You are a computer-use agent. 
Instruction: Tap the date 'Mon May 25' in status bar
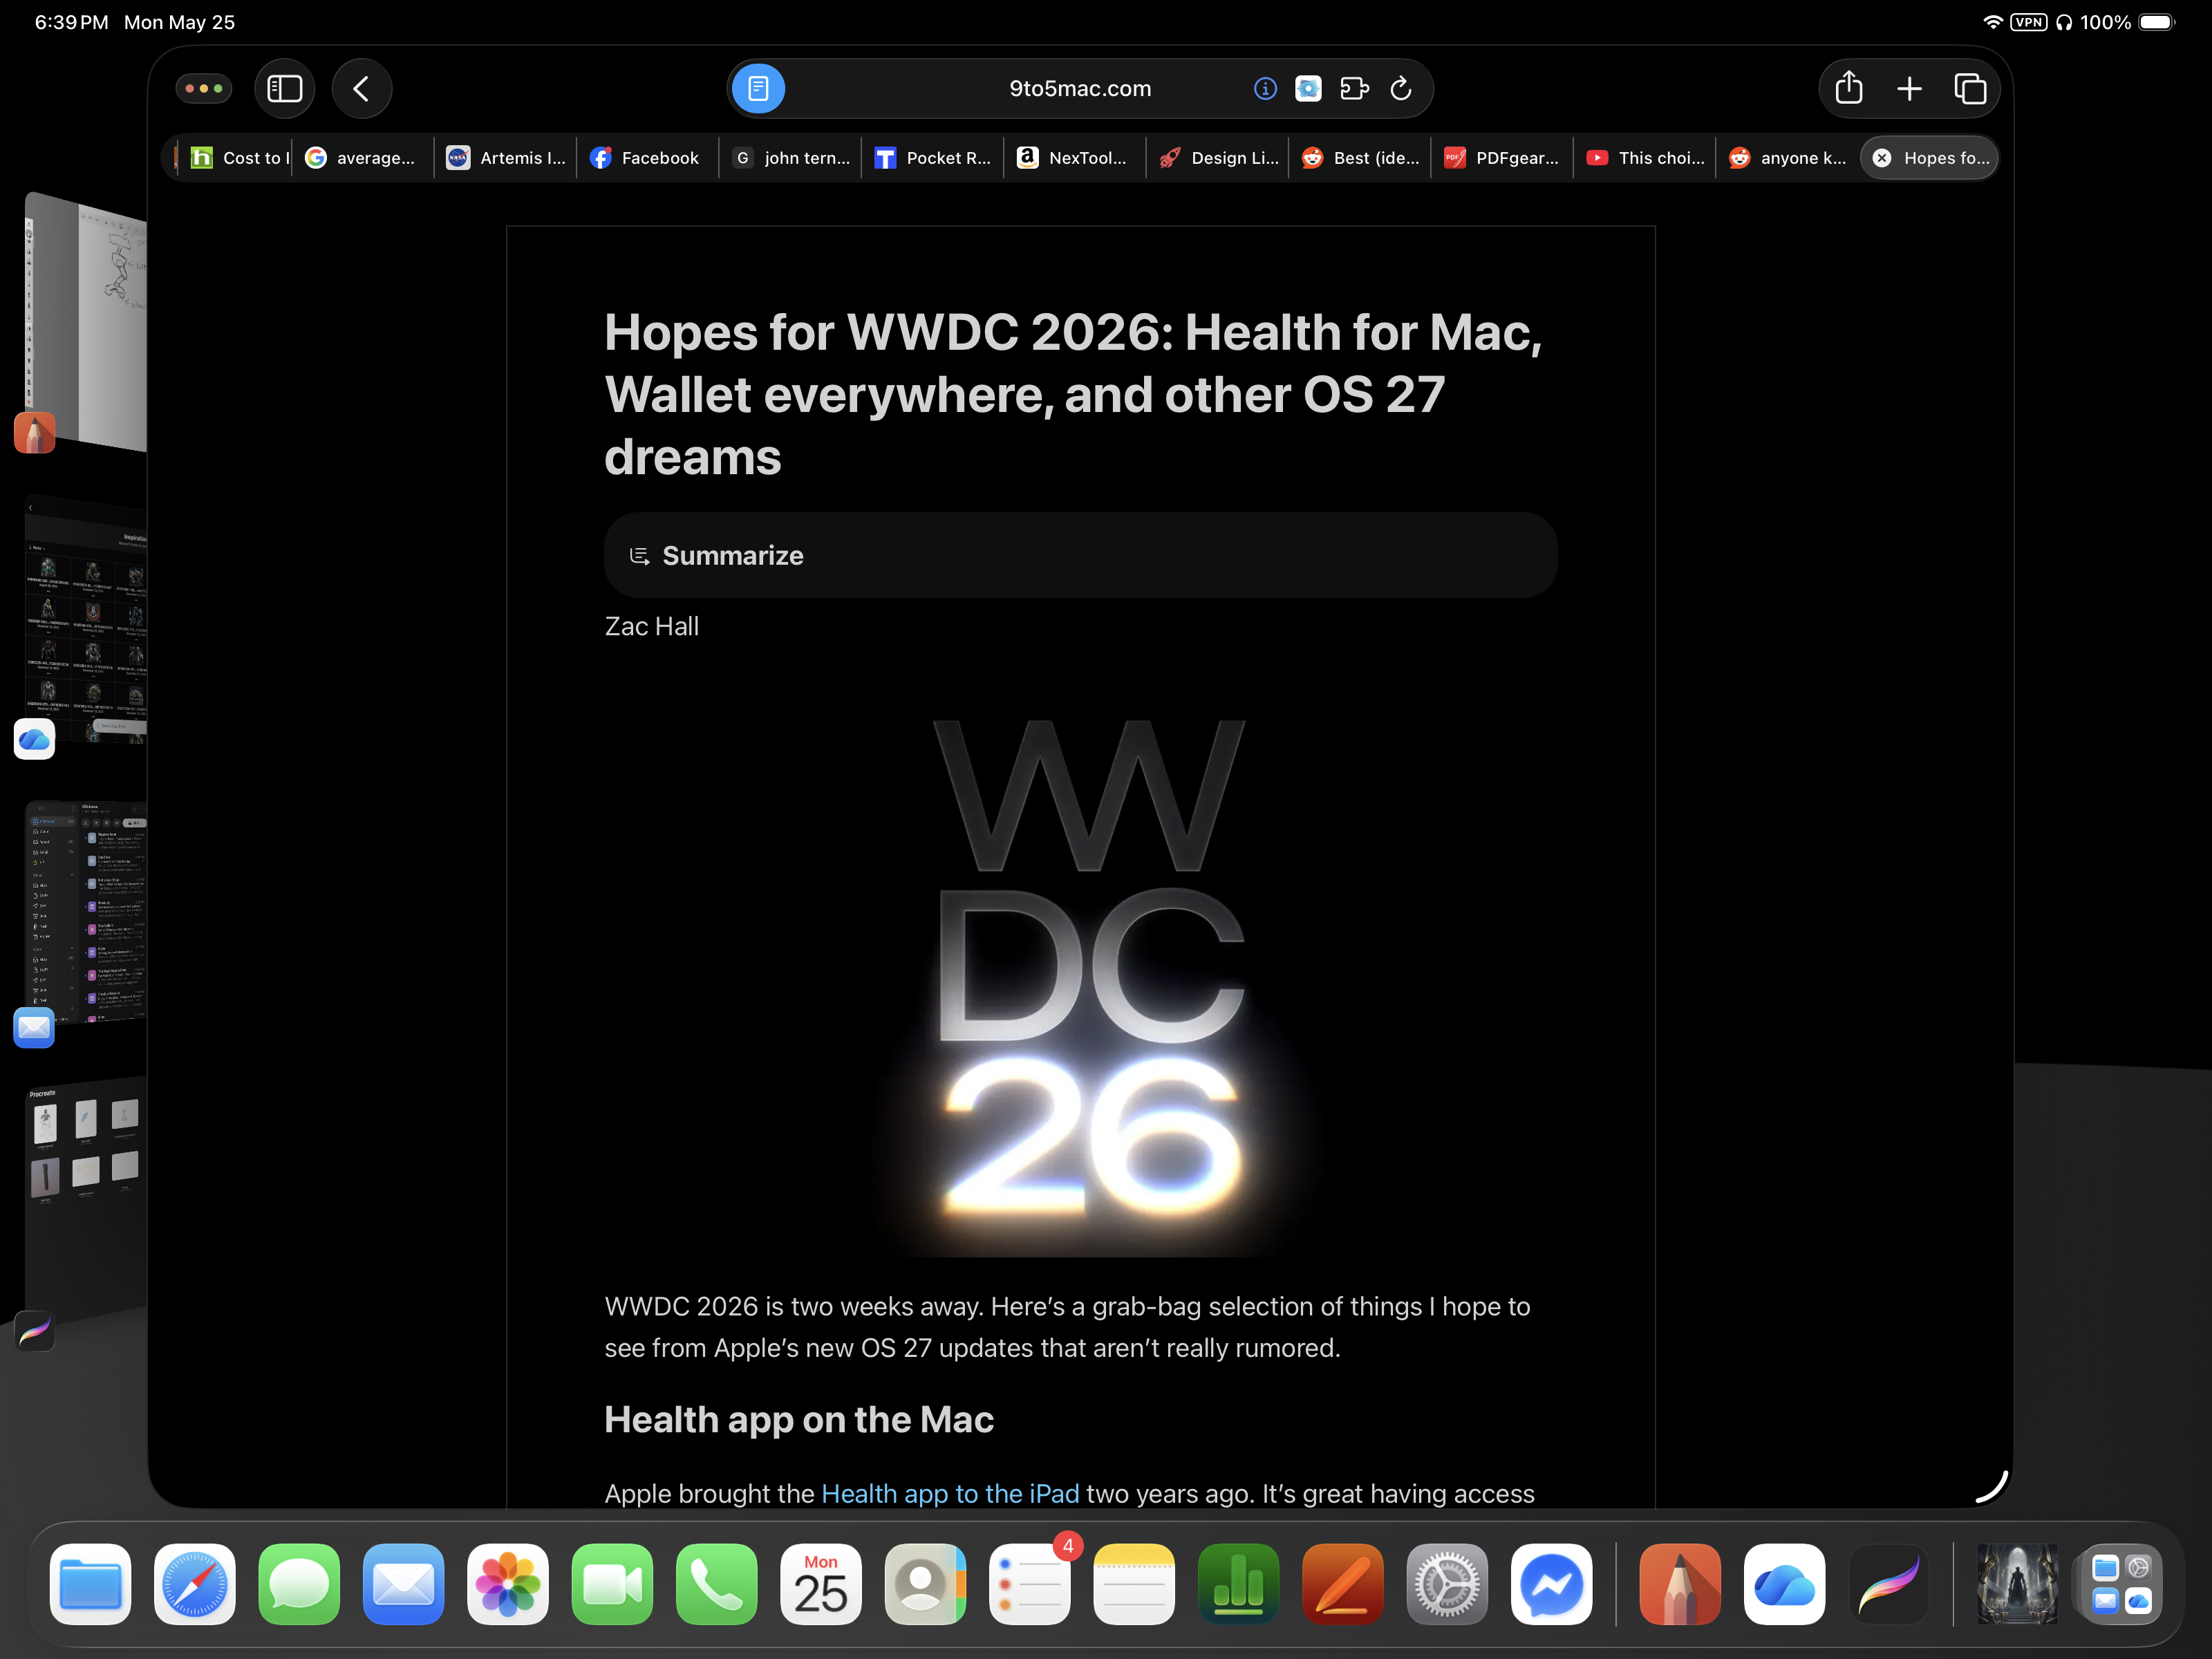coord(180,22)
